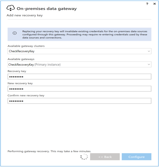159x167 pixels.
Task: Click the info circle icon in the banner
Action: click(x=15, y=33)
